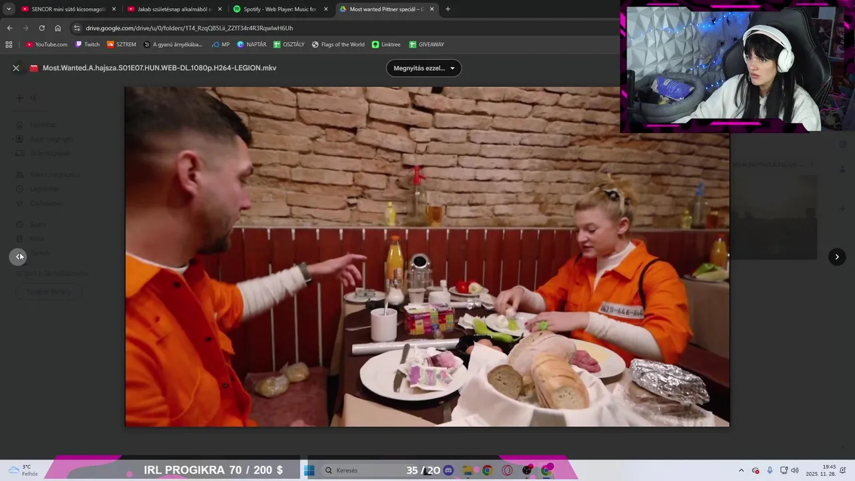Close the Spotify tab
The image size is (855, 481).
(326, 9)
